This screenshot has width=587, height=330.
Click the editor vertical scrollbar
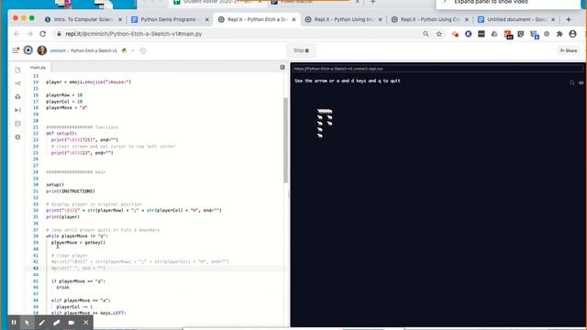point(285,139)
